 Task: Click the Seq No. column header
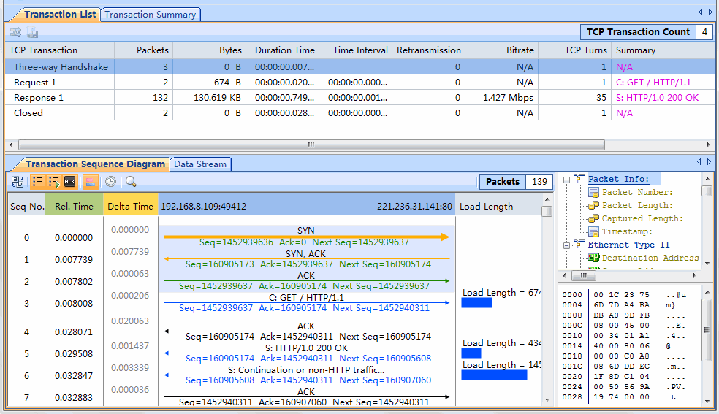(x=27, y=207)
